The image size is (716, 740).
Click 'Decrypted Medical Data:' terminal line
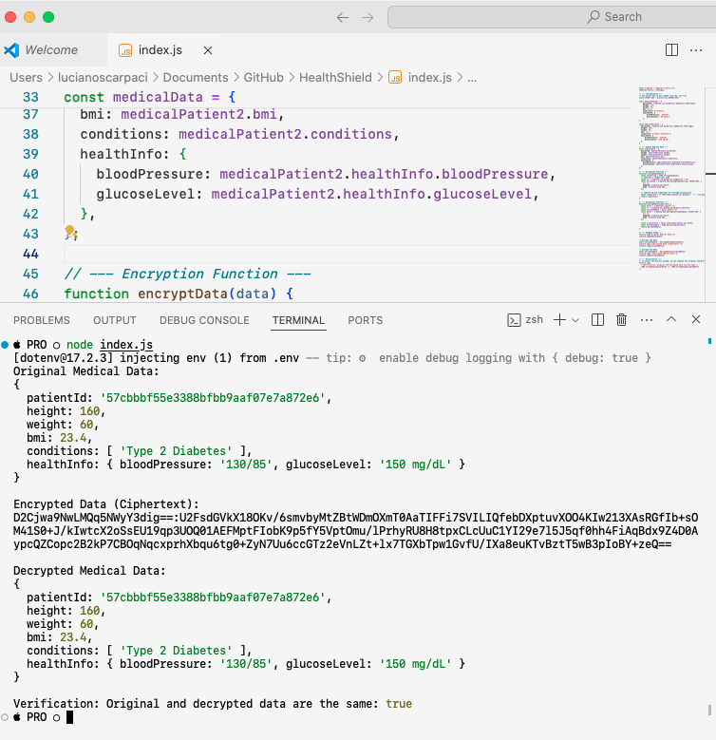coord(89,571)
